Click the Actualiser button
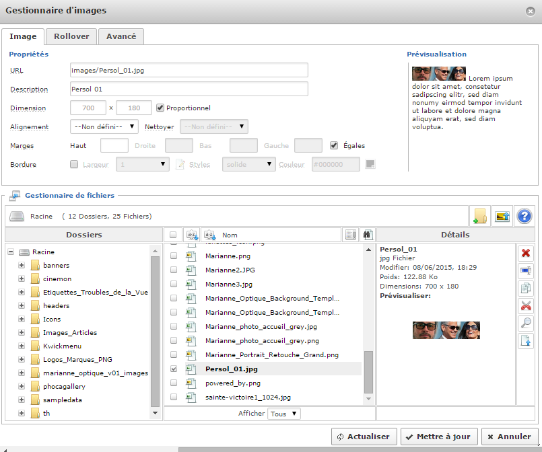The height and width of the screenshot is (452, 542). [364, 437]
